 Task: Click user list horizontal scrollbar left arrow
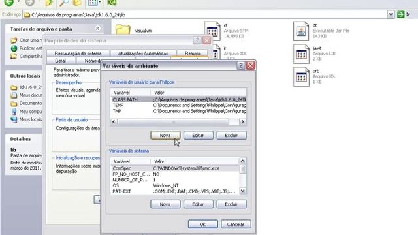(114, 122)
